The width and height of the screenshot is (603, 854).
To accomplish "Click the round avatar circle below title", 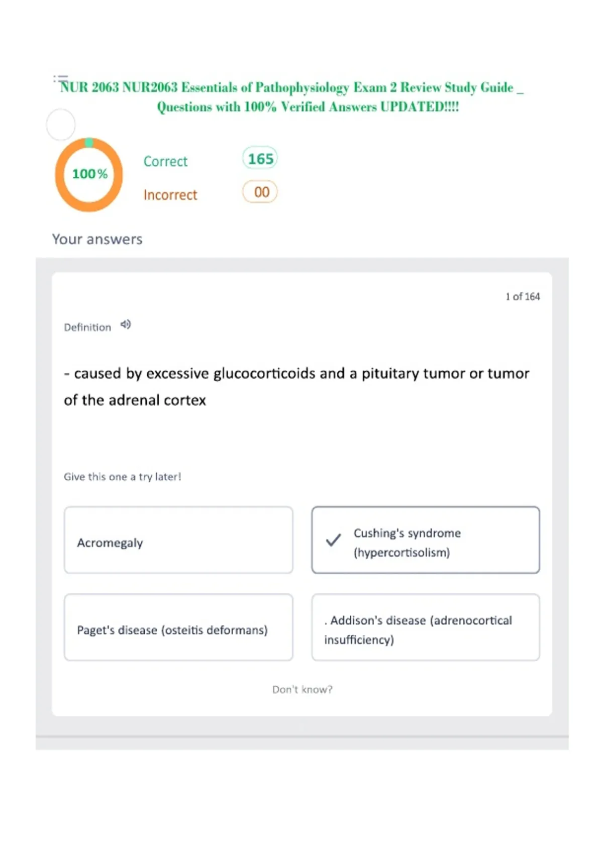I will 61,125.
